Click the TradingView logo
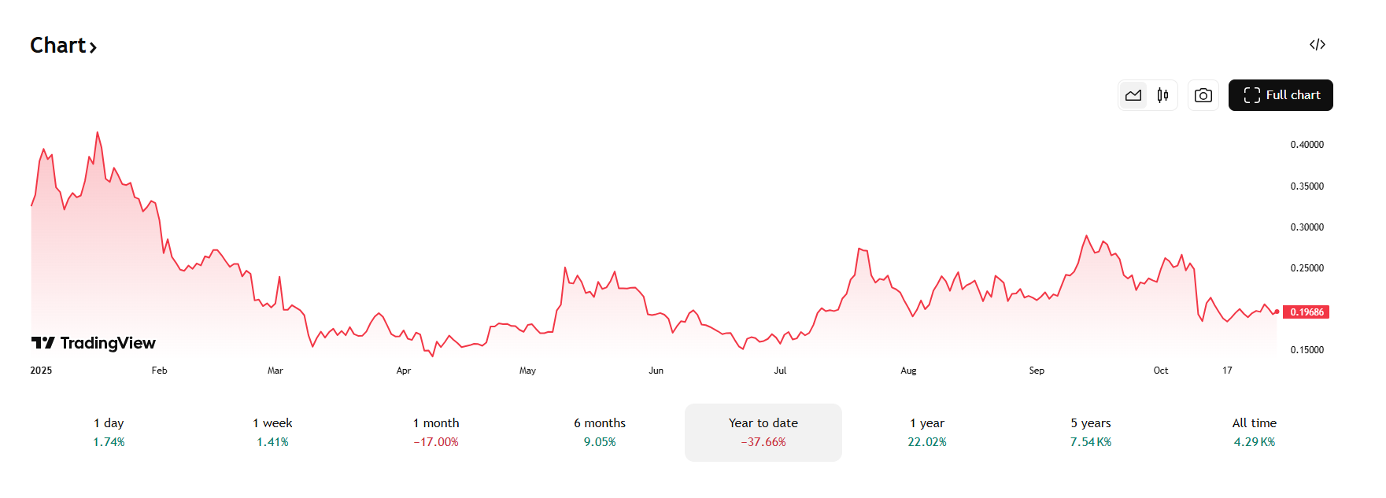 pos(94,342)
